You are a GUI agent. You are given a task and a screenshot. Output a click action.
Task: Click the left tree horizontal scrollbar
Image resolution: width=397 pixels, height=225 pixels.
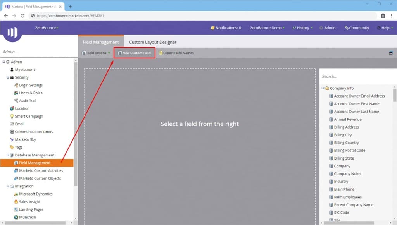tap(35, 223)
